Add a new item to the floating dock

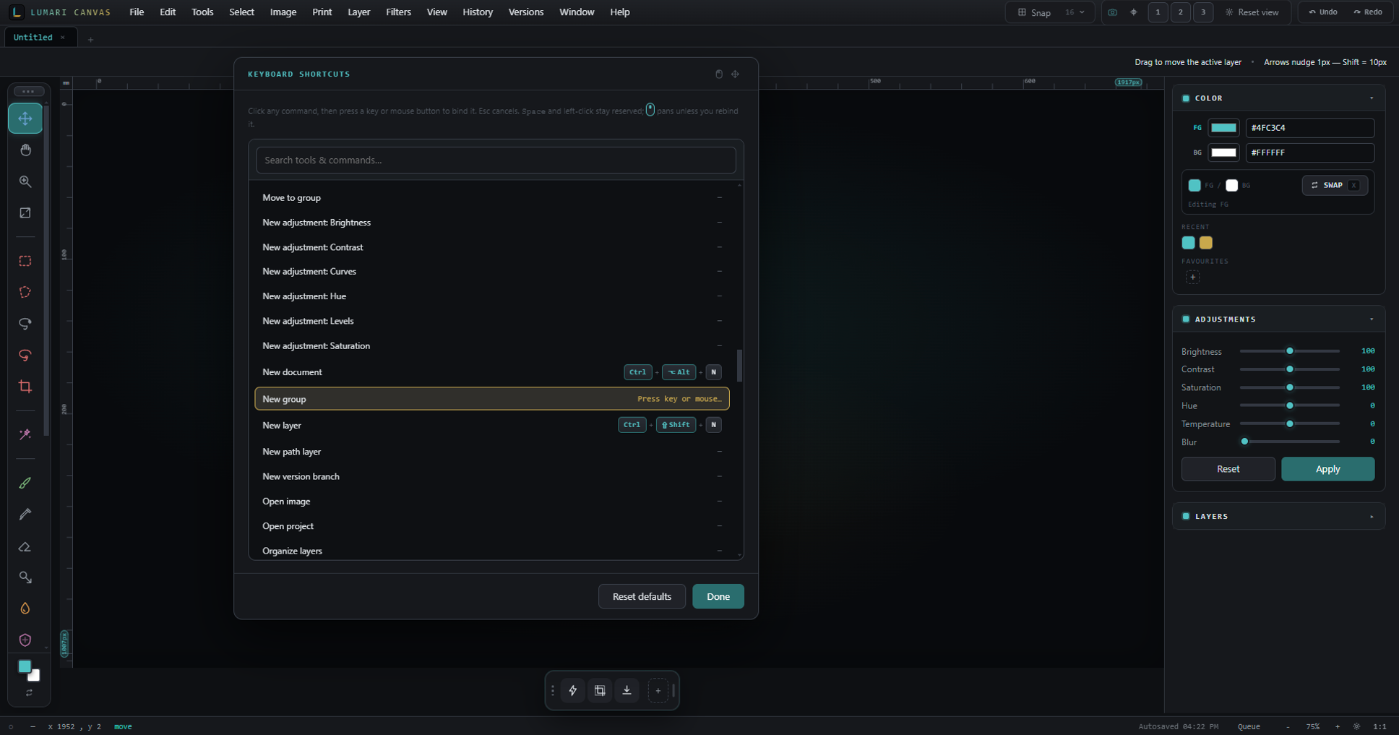[658, 690]
